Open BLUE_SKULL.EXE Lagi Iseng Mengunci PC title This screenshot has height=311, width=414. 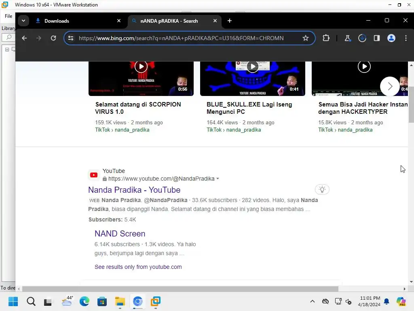click(x=249, y=108)
